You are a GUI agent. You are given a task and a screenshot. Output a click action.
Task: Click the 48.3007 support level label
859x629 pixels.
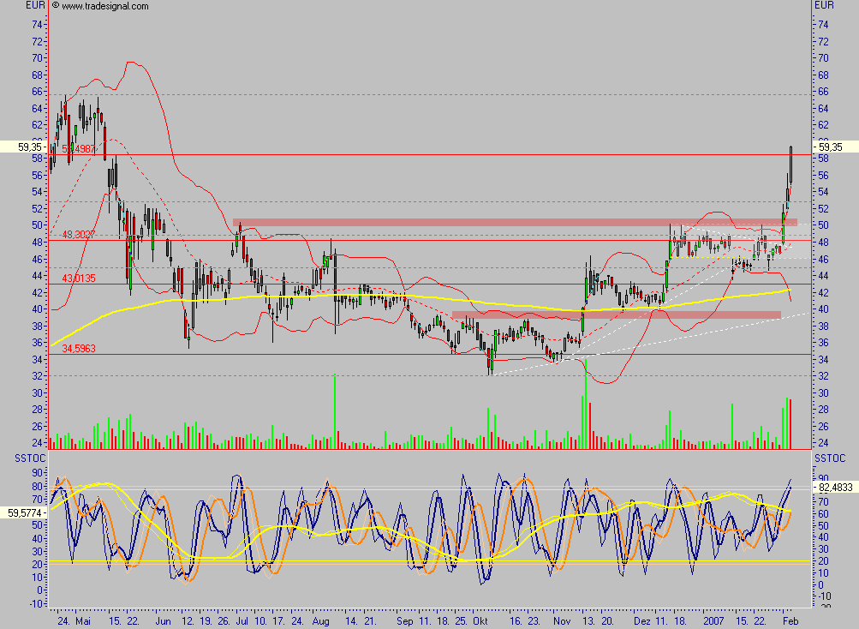click(x=78, y=232)
